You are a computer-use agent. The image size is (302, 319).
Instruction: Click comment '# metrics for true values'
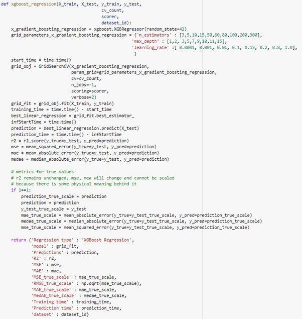[42, 172]
